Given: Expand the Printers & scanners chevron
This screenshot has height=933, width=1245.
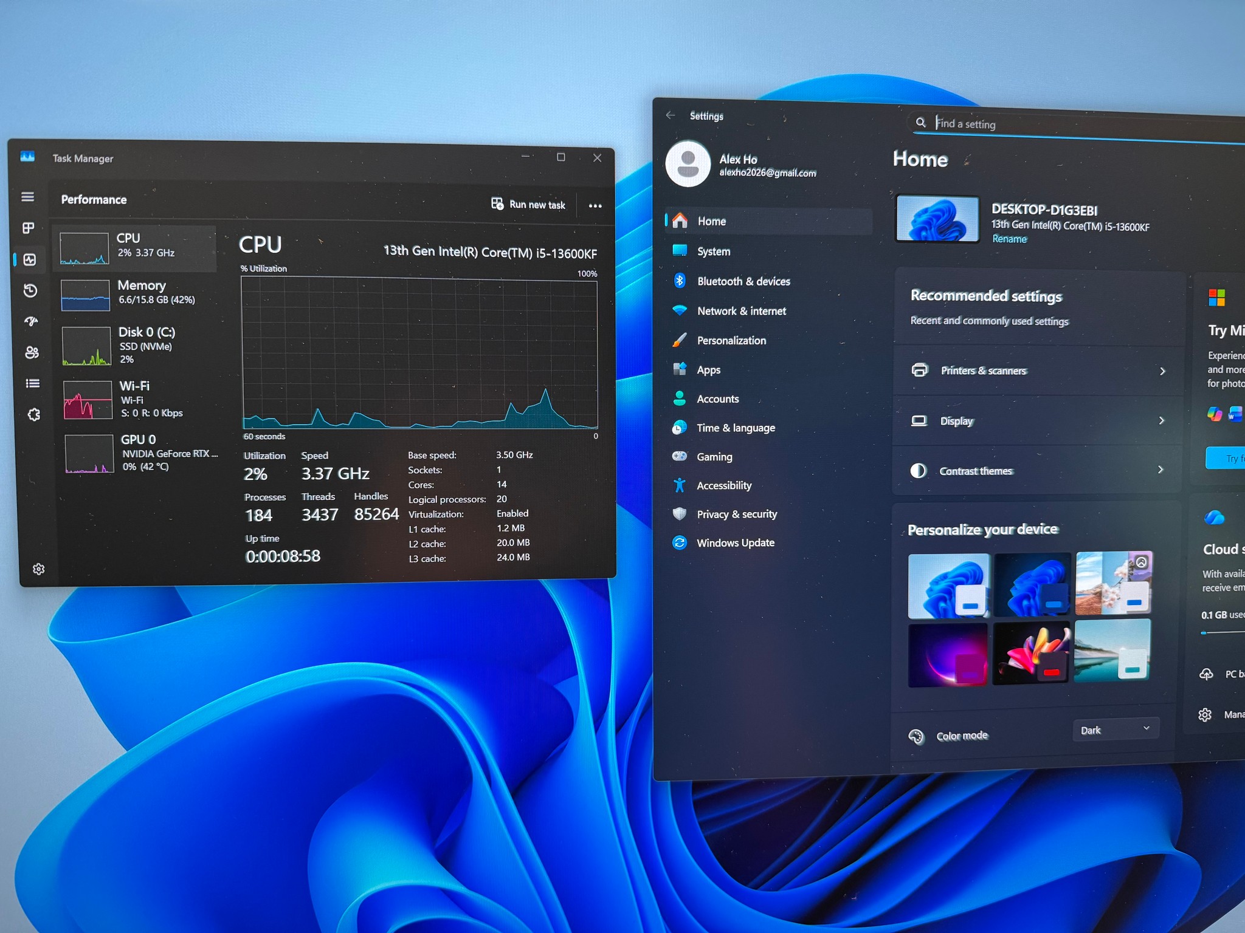Looking at the screenshot, I should tap(1162, 371).
